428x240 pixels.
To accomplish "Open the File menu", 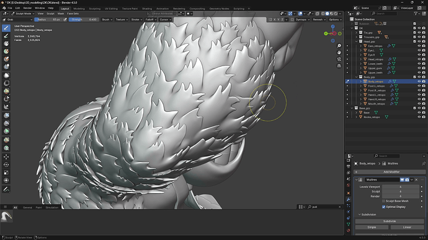I will 10,8.
